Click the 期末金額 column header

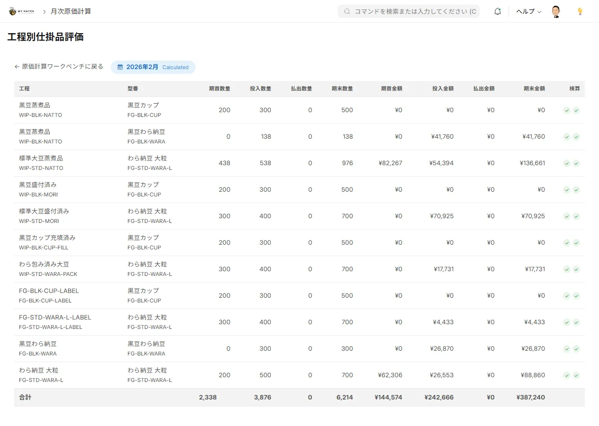(x=534, y=89)
